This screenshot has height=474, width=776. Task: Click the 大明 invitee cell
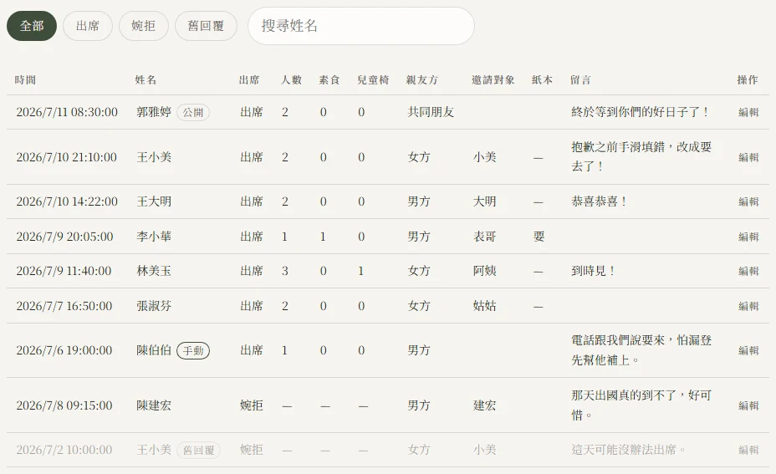[484, 201]
